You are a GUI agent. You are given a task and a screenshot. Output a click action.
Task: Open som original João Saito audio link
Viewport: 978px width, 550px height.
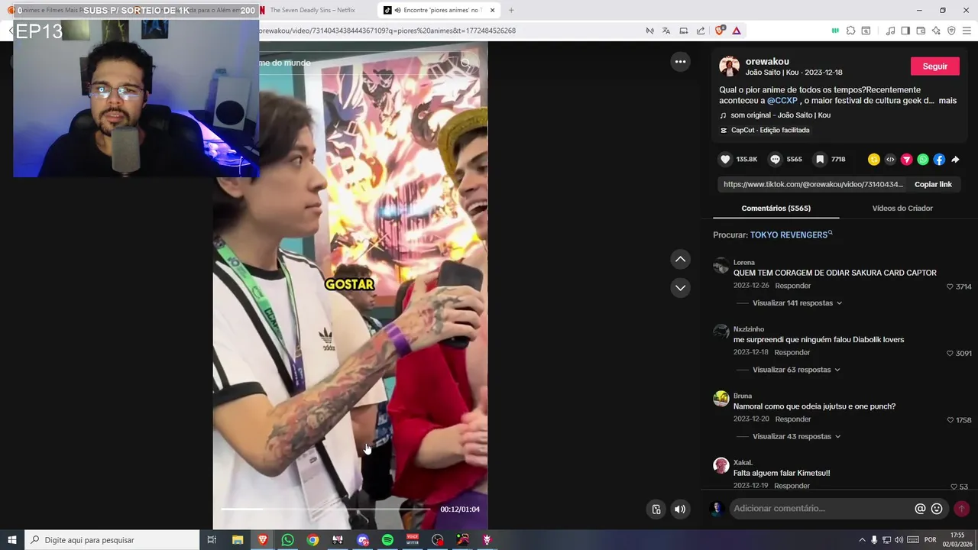tap(780, 115)
